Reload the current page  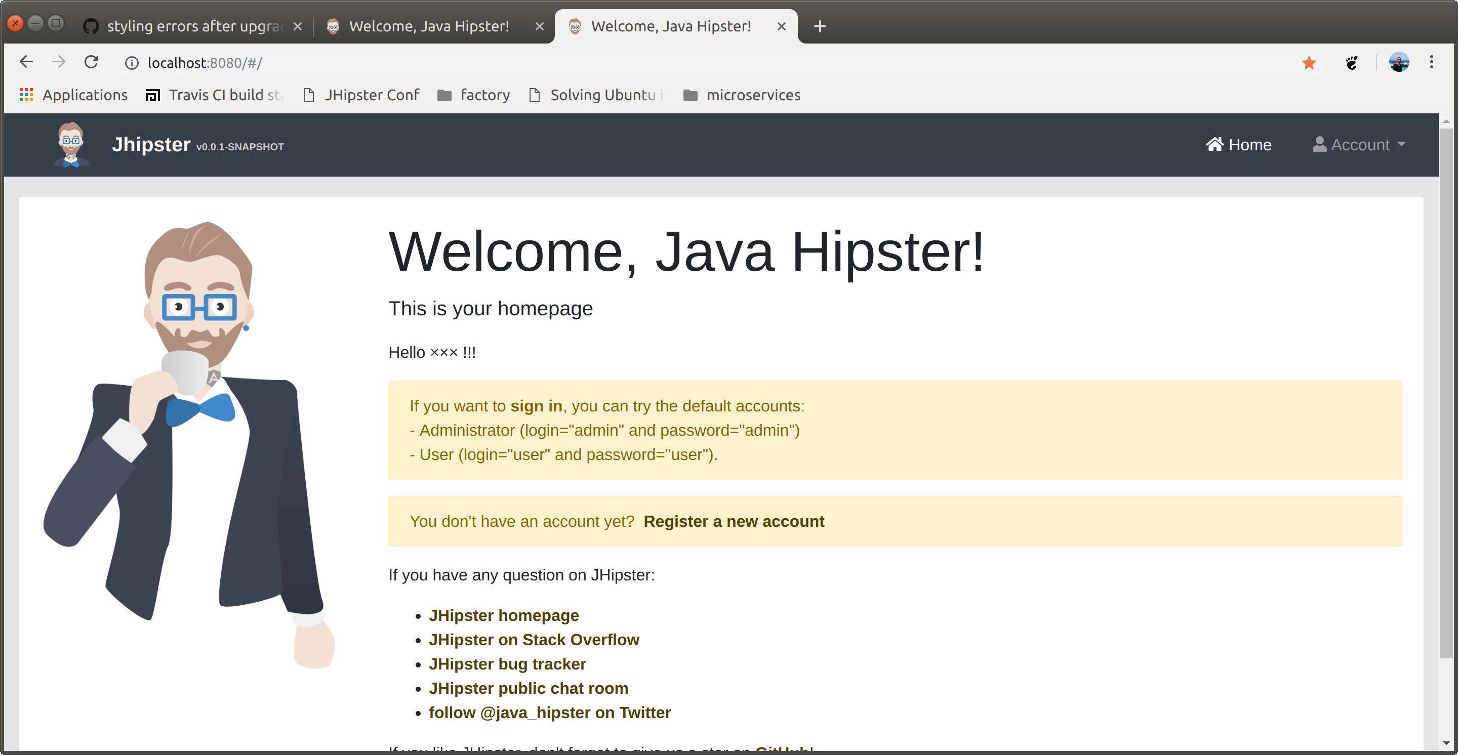point(92,62)
